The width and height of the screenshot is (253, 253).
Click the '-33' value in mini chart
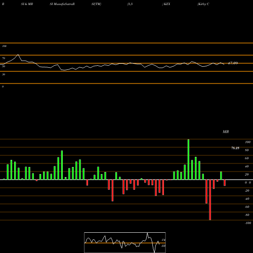coord(163,246)
